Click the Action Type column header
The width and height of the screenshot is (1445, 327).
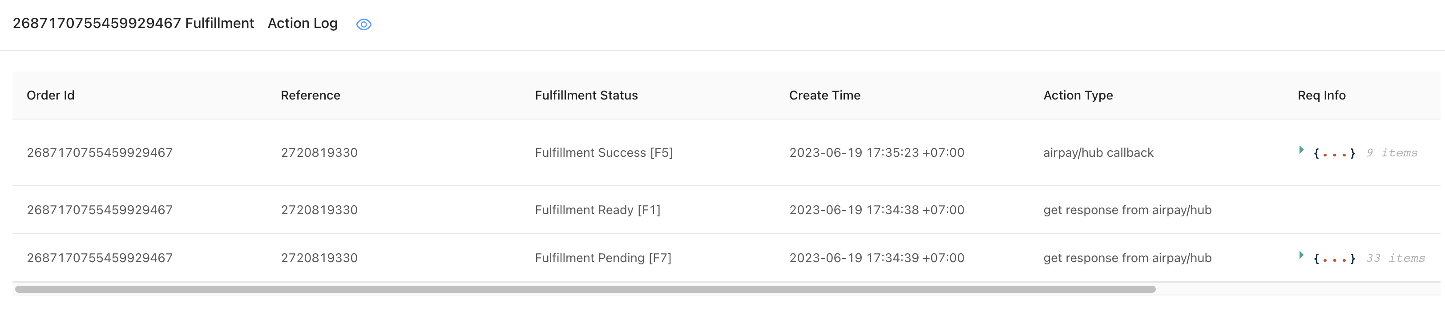pyautogui.click(x=1078, y=95)
